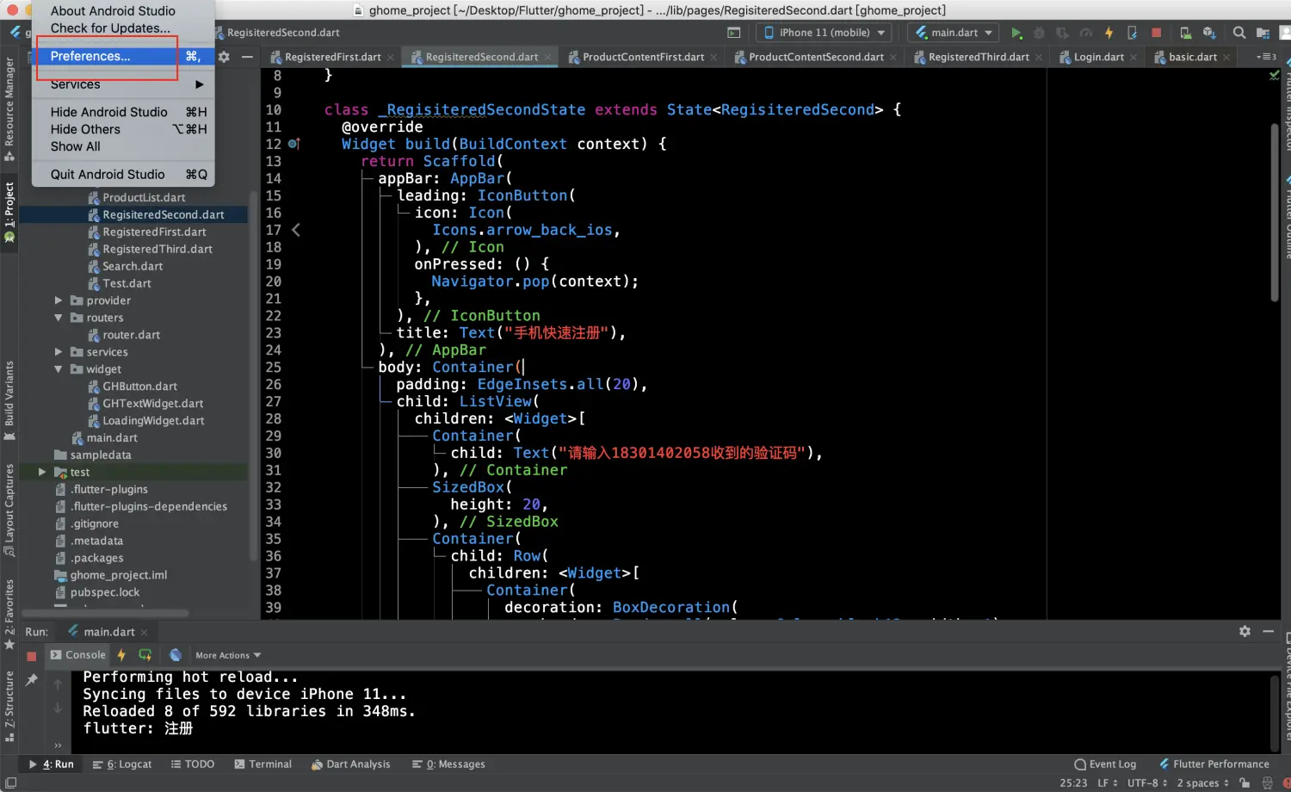This screenshot has width=1291, height=792.
Task: Click the Run panel settings gear icon
Action: click(1245, 631)
